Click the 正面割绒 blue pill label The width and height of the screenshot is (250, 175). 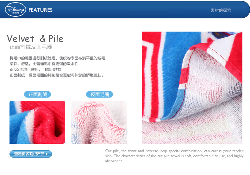pos(37,94)
